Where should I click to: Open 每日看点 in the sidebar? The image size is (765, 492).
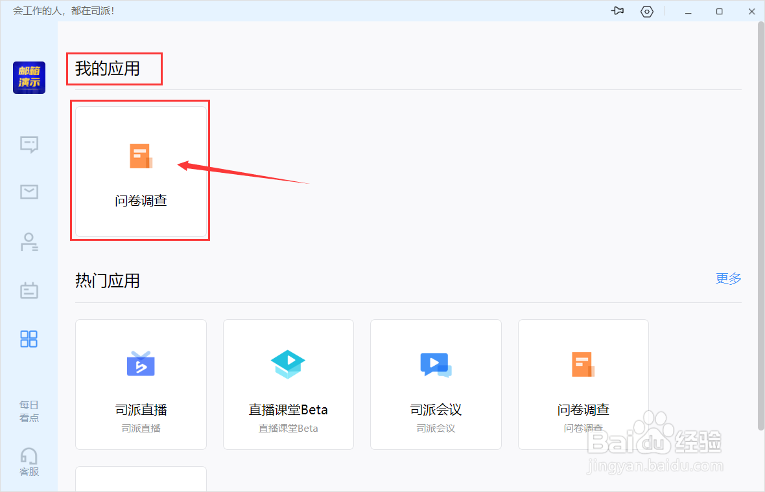point(29,411)
